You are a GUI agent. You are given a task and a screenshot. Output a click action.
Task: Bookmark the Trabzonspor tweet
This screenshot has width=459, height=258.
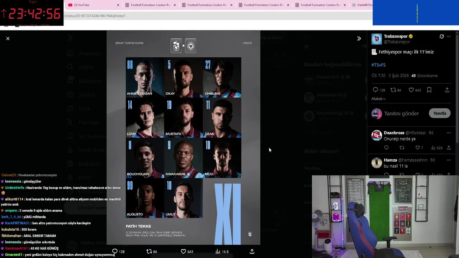click(x=429, y=90)
